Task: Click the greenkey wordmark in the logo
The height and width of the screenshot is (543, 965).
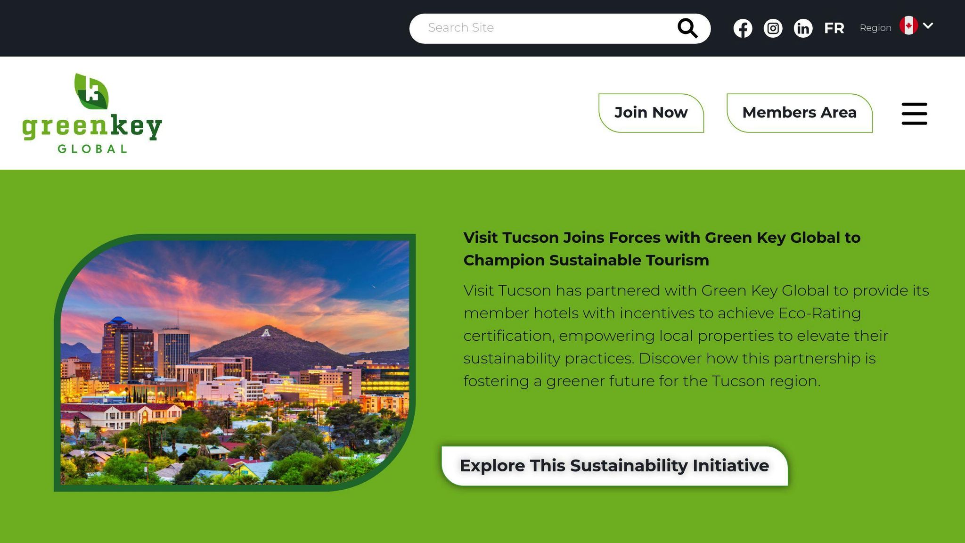Action: 92,126
